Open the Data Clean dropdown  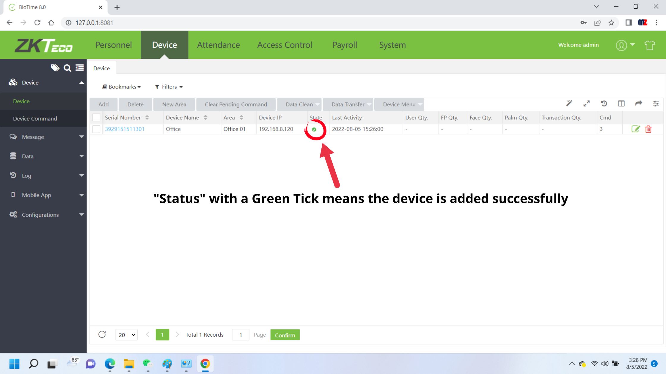pos(299,104)
